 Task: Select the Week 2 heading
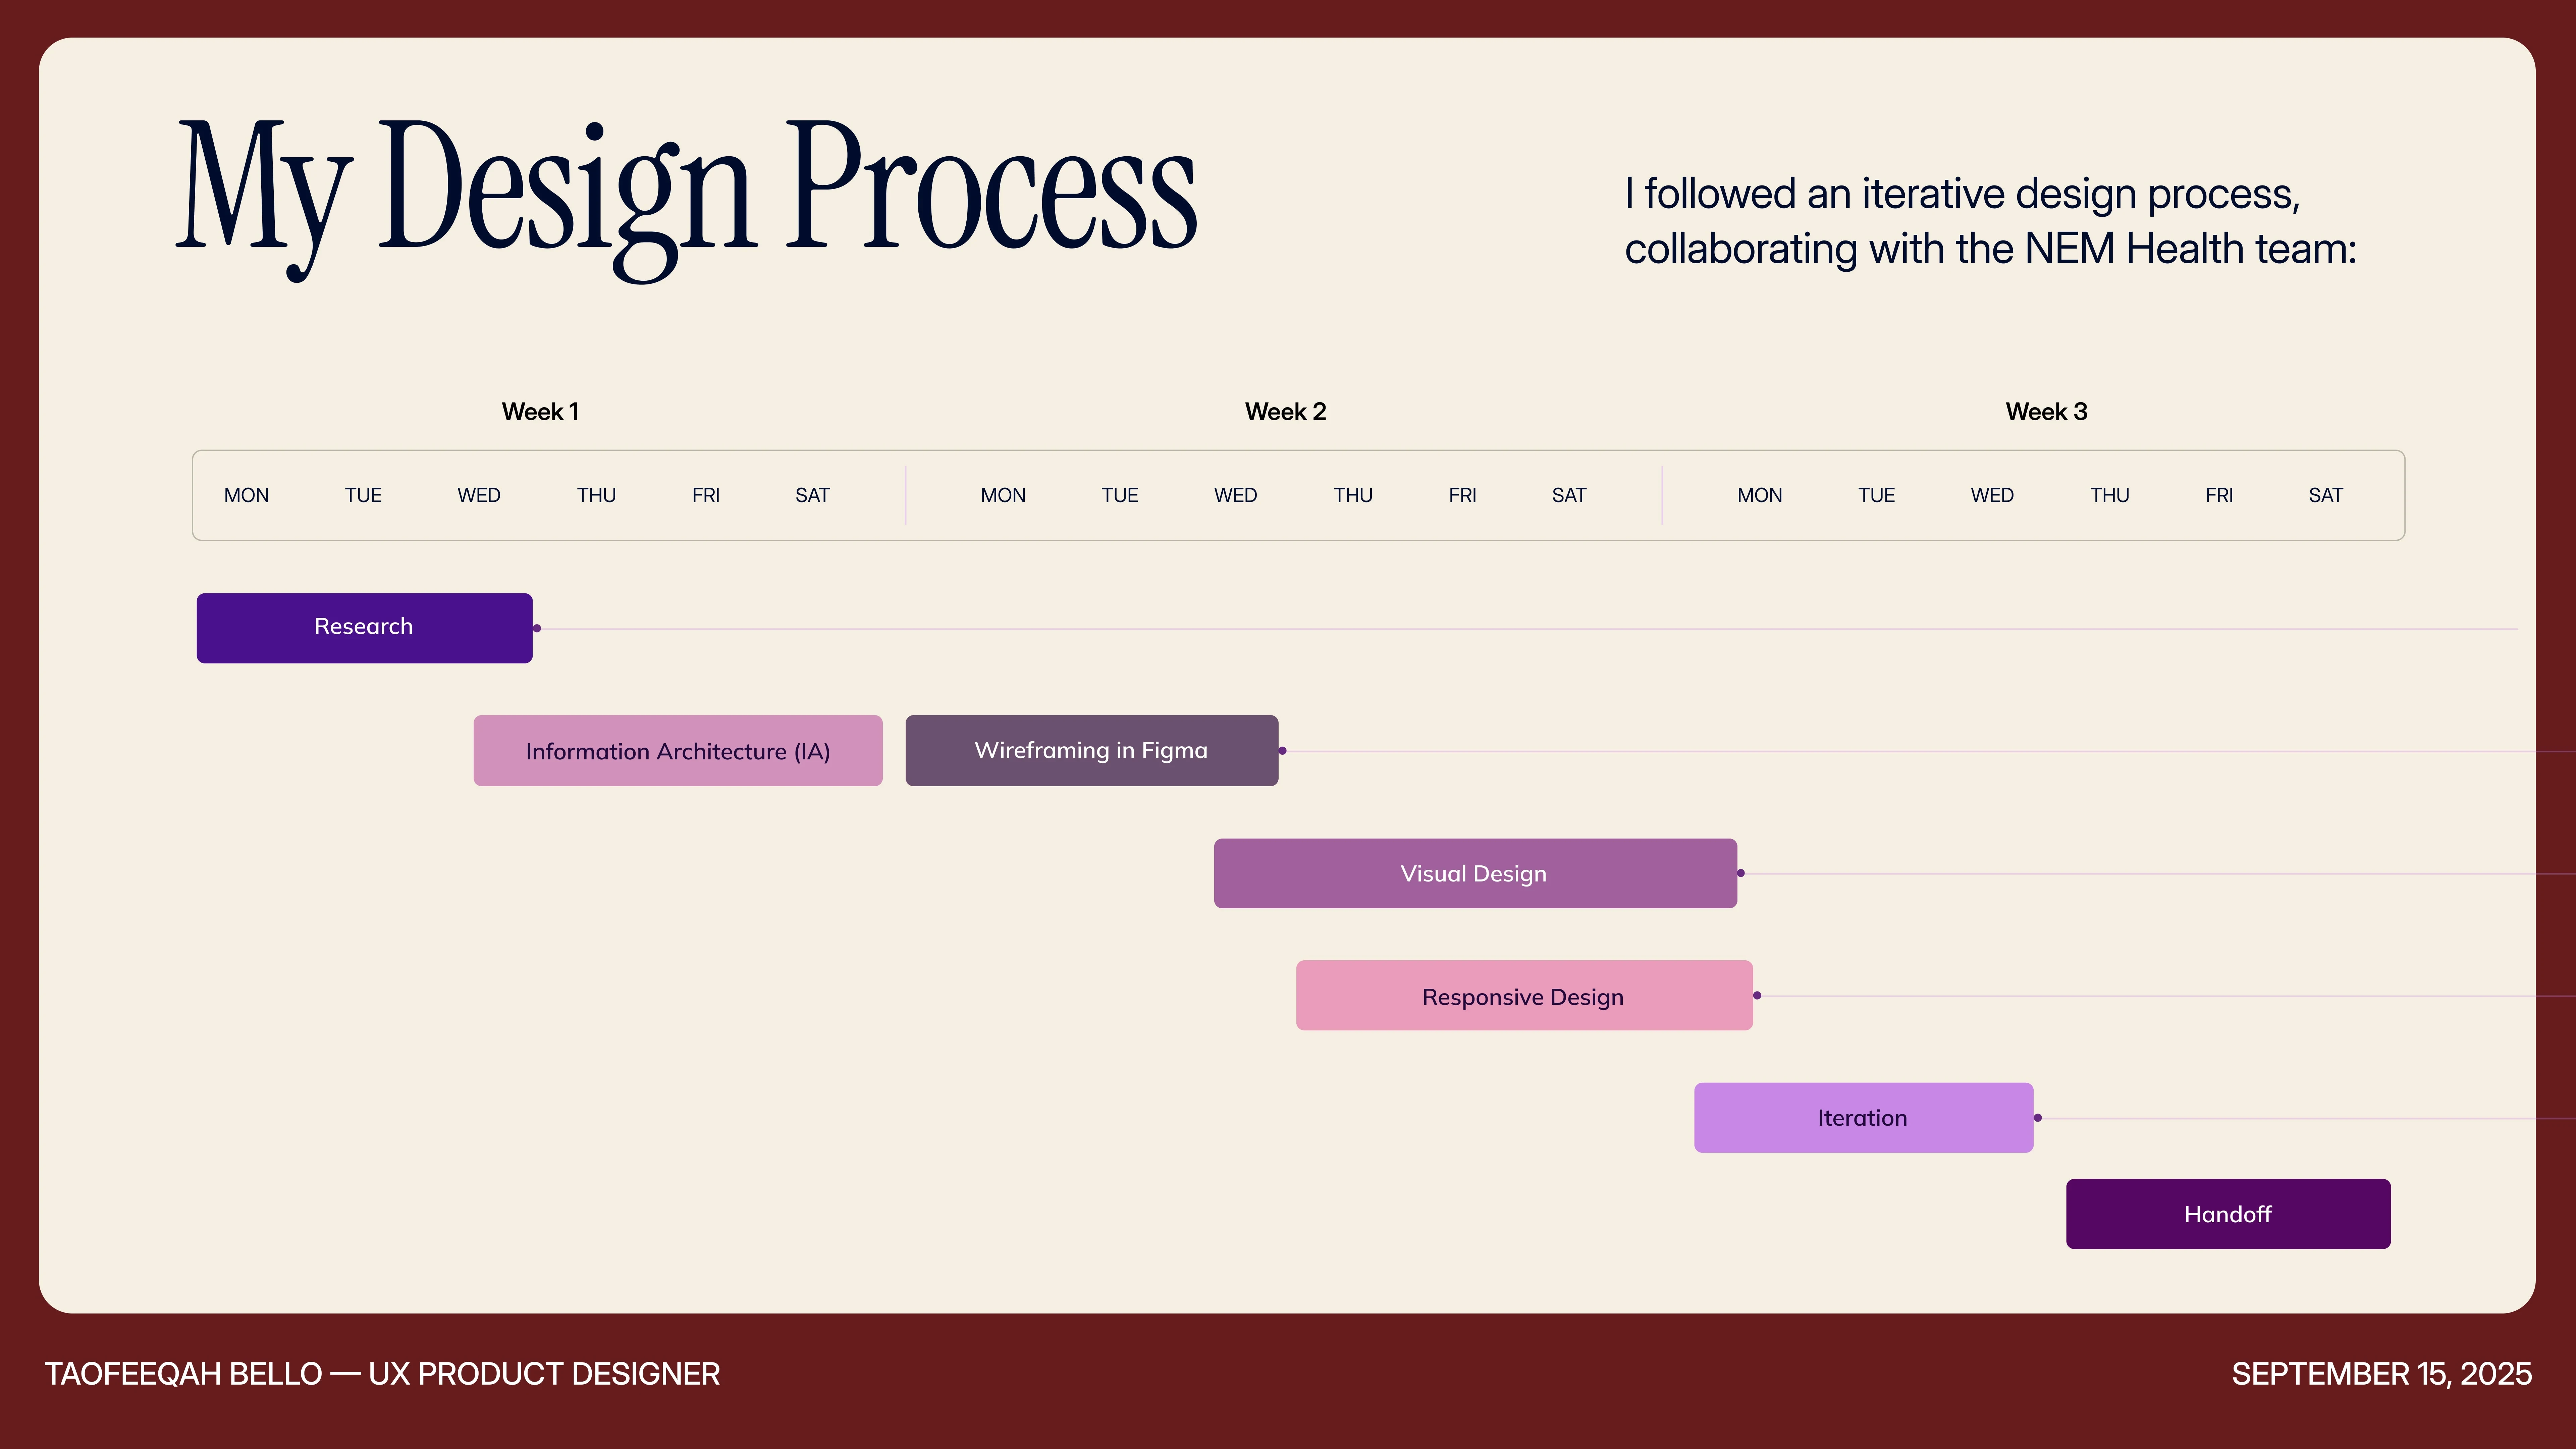coord(1285,412)
